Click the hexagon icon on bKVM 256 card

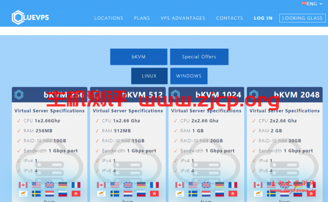19,94
